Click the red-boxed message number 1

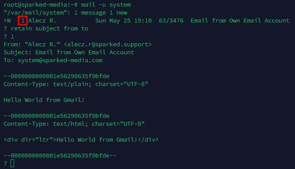pyautogui.click(x=23, y=20)
